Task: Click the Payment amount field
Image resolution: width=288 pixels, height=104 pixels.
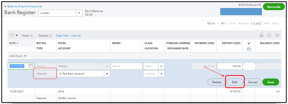Action: [x=204, y=66]
